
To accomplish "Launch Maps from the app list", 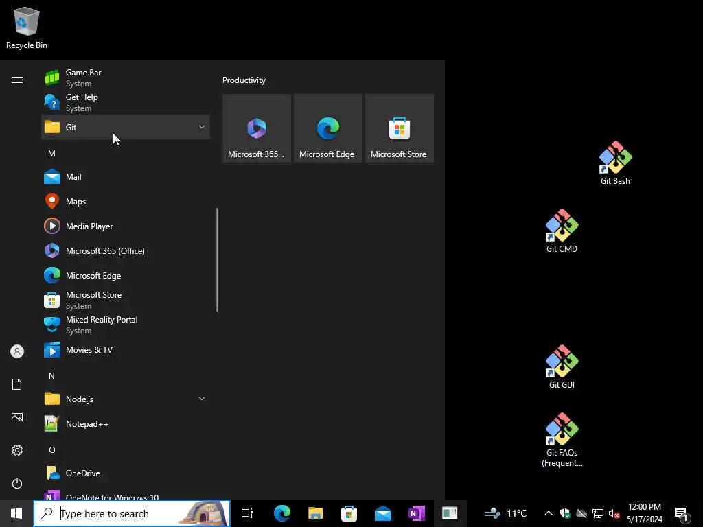I will (x=126, y=201).
